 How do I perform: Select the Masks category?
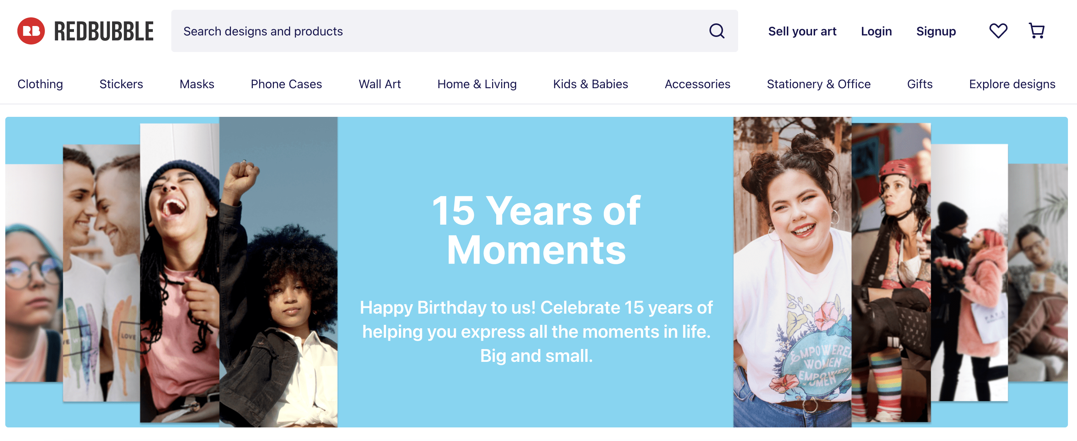[x=197, y=84]
